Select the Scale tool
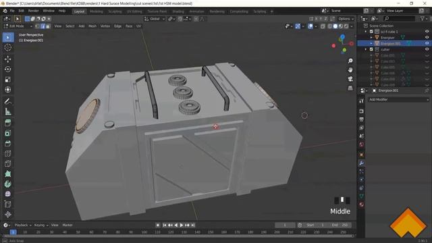432x243 pixels. click(8, 80)
